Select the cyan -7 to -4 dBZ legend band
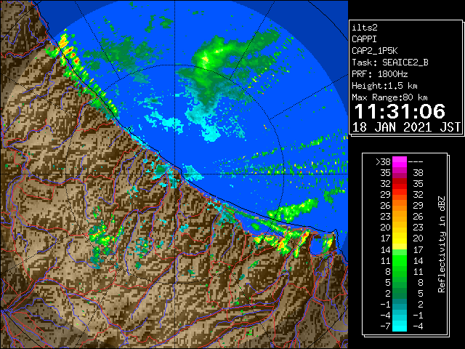Image resolution: width=465 pixels, height=349 pixels. 400,326
